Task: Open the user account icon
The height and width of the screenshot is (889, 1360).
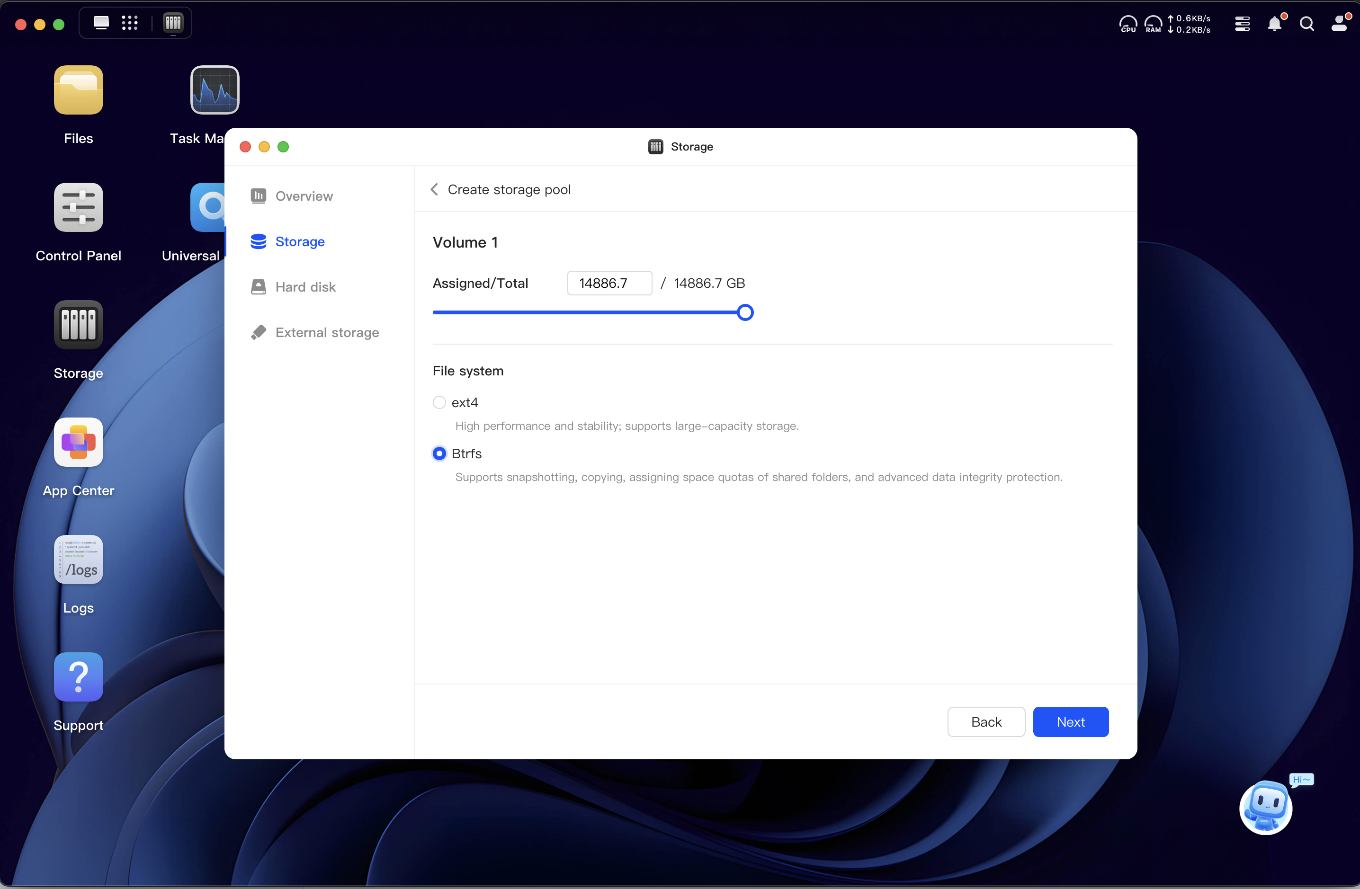Action: 1340,24
